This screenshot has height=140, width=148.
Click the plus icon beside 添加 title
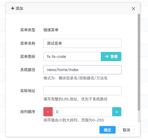[x=13, y=8]
